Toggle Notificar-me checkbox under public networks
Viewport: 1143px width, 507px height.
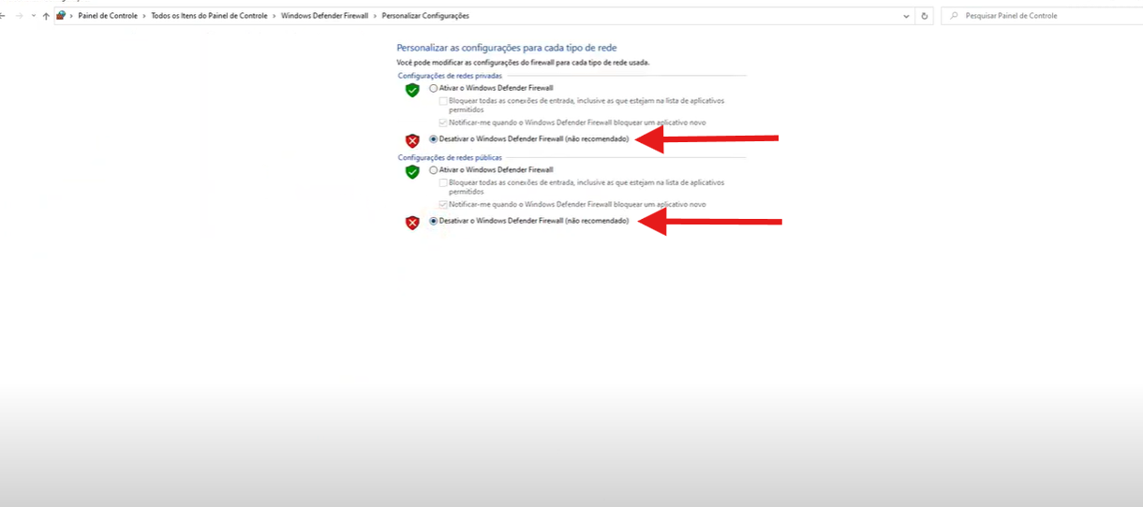coord(443,204)
